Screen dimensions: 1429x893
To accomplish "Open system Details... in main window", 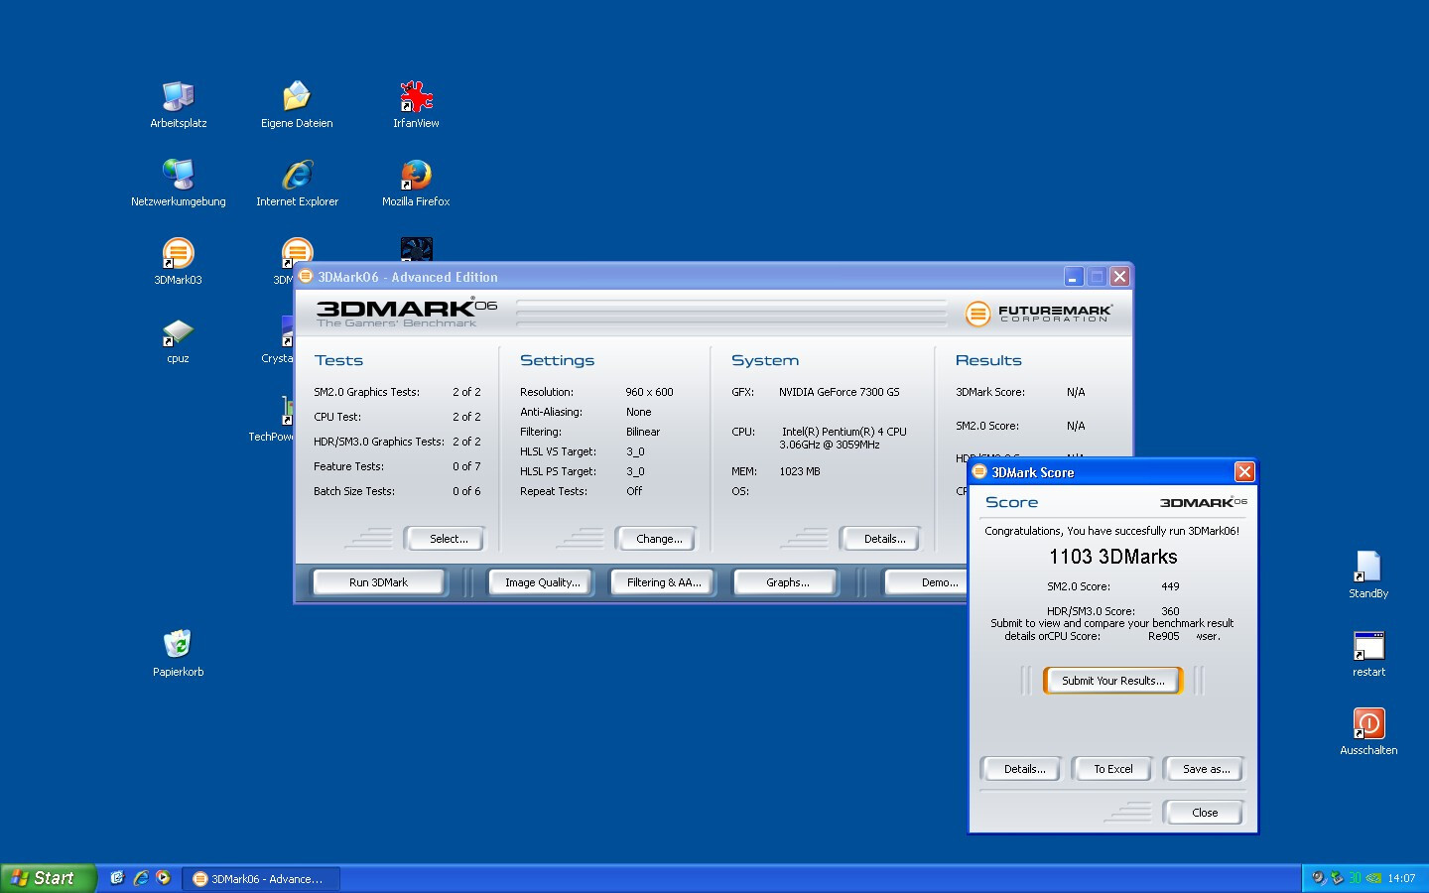I will 880,539.
